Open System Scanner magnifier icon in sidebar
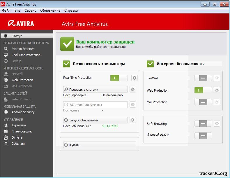230x178 pixels. pos(6,49)
